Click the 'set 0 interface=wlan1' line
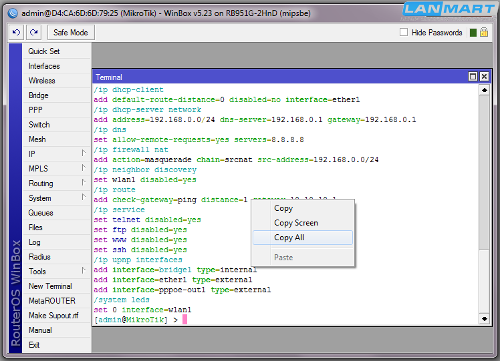 click(142, 310)
